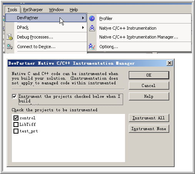195x174 pixels.
Task: Open DevPartner Options... entry
Action: [139, 47]
